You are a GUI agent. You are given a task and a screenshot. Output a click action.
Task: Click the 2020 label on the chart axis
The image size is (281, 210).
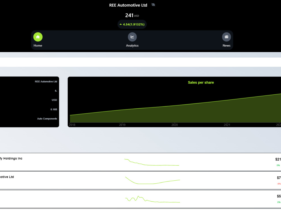[x=175, y=125]
